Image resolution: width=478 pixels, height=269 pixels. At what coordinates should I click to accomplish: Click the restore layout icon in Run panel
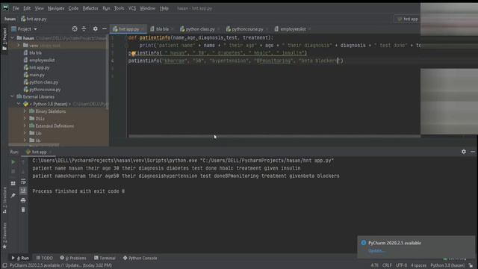coord(13,183)
